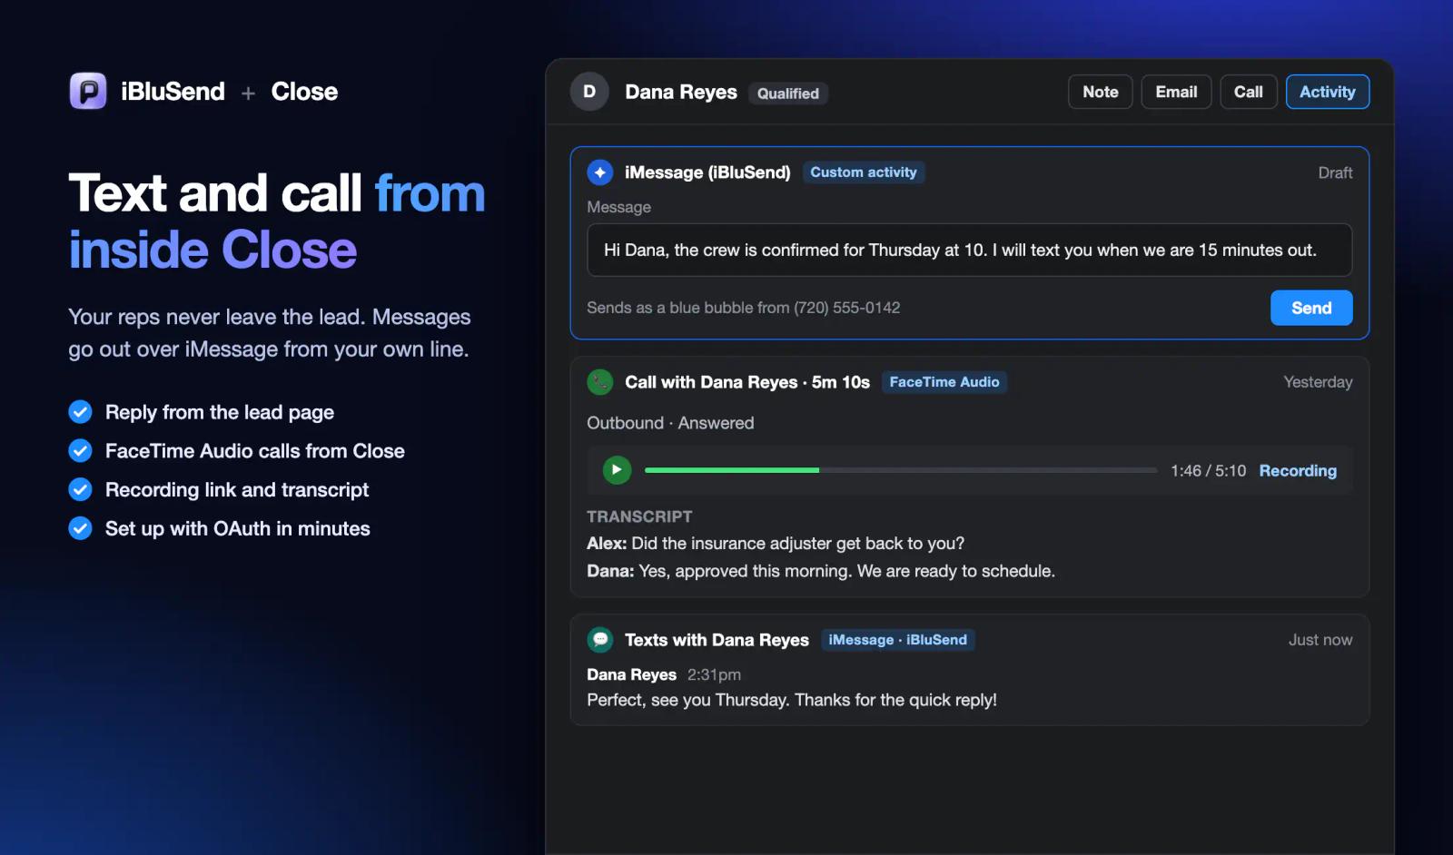Click Alex's transcript line about insurance adjuster

pos(776,544)
